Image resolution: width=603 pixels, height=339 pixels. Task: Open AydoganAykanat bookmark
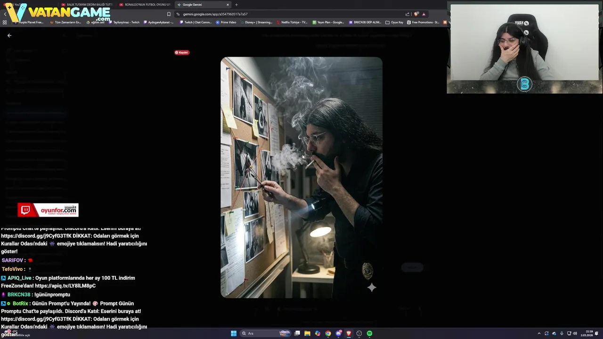(x=159, y=22)
